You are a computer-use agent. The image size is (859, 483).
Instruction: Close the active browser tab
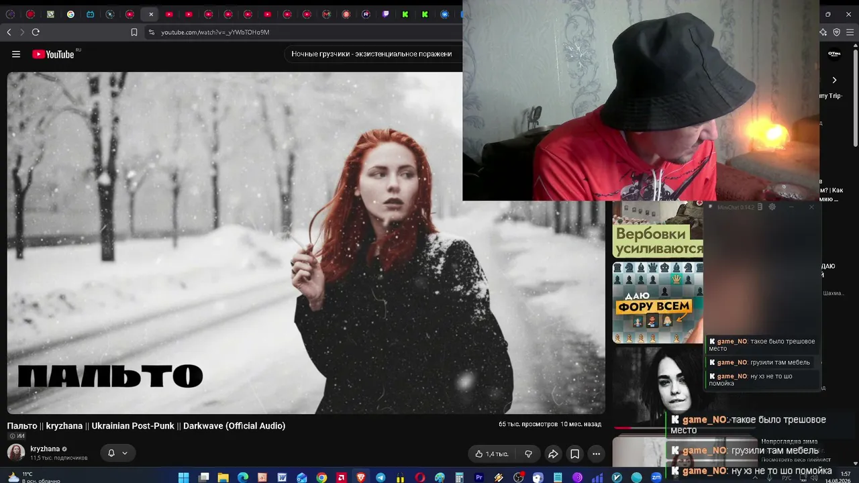(x=151, y=14)
